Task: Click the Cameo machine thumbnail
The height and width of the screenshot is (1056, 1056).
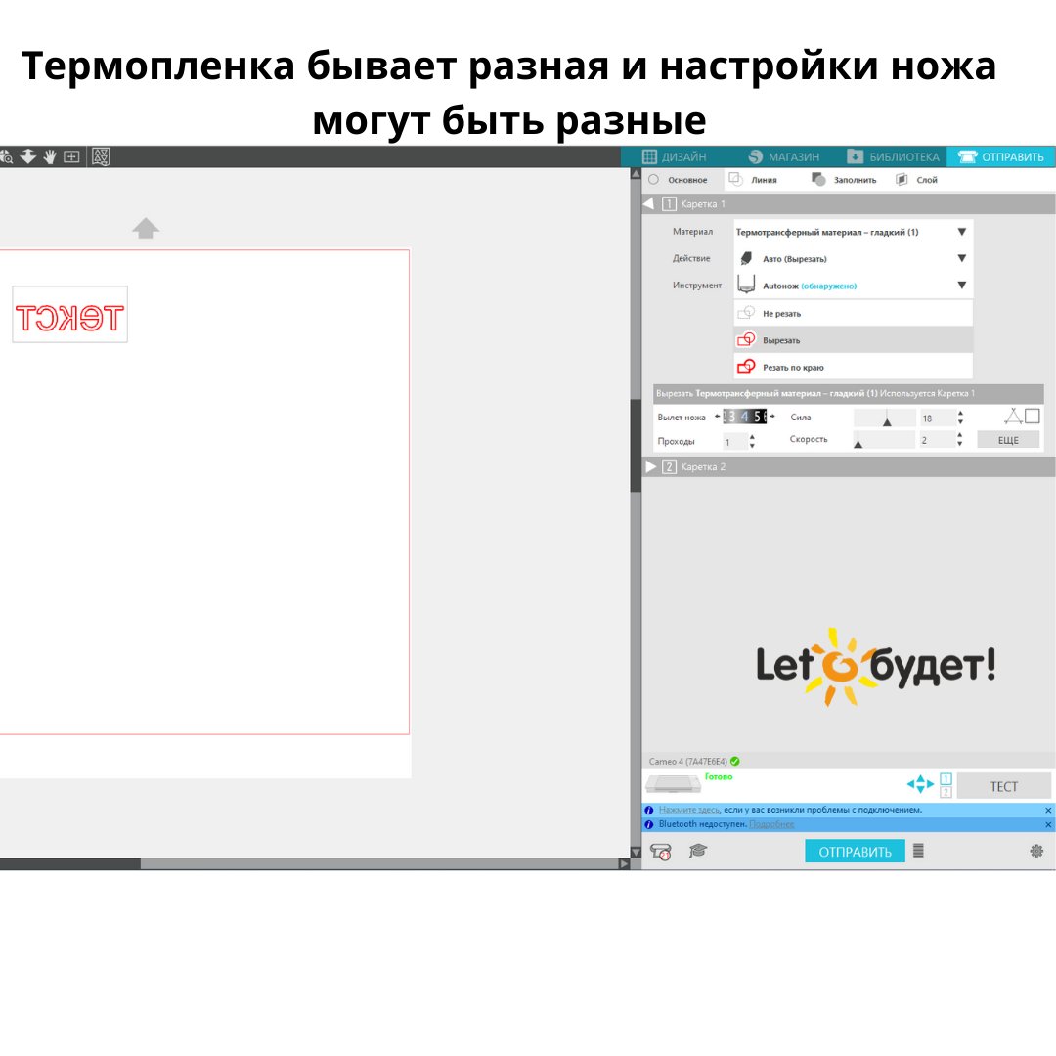Action: pyautogui.click(x=673, y=784)
